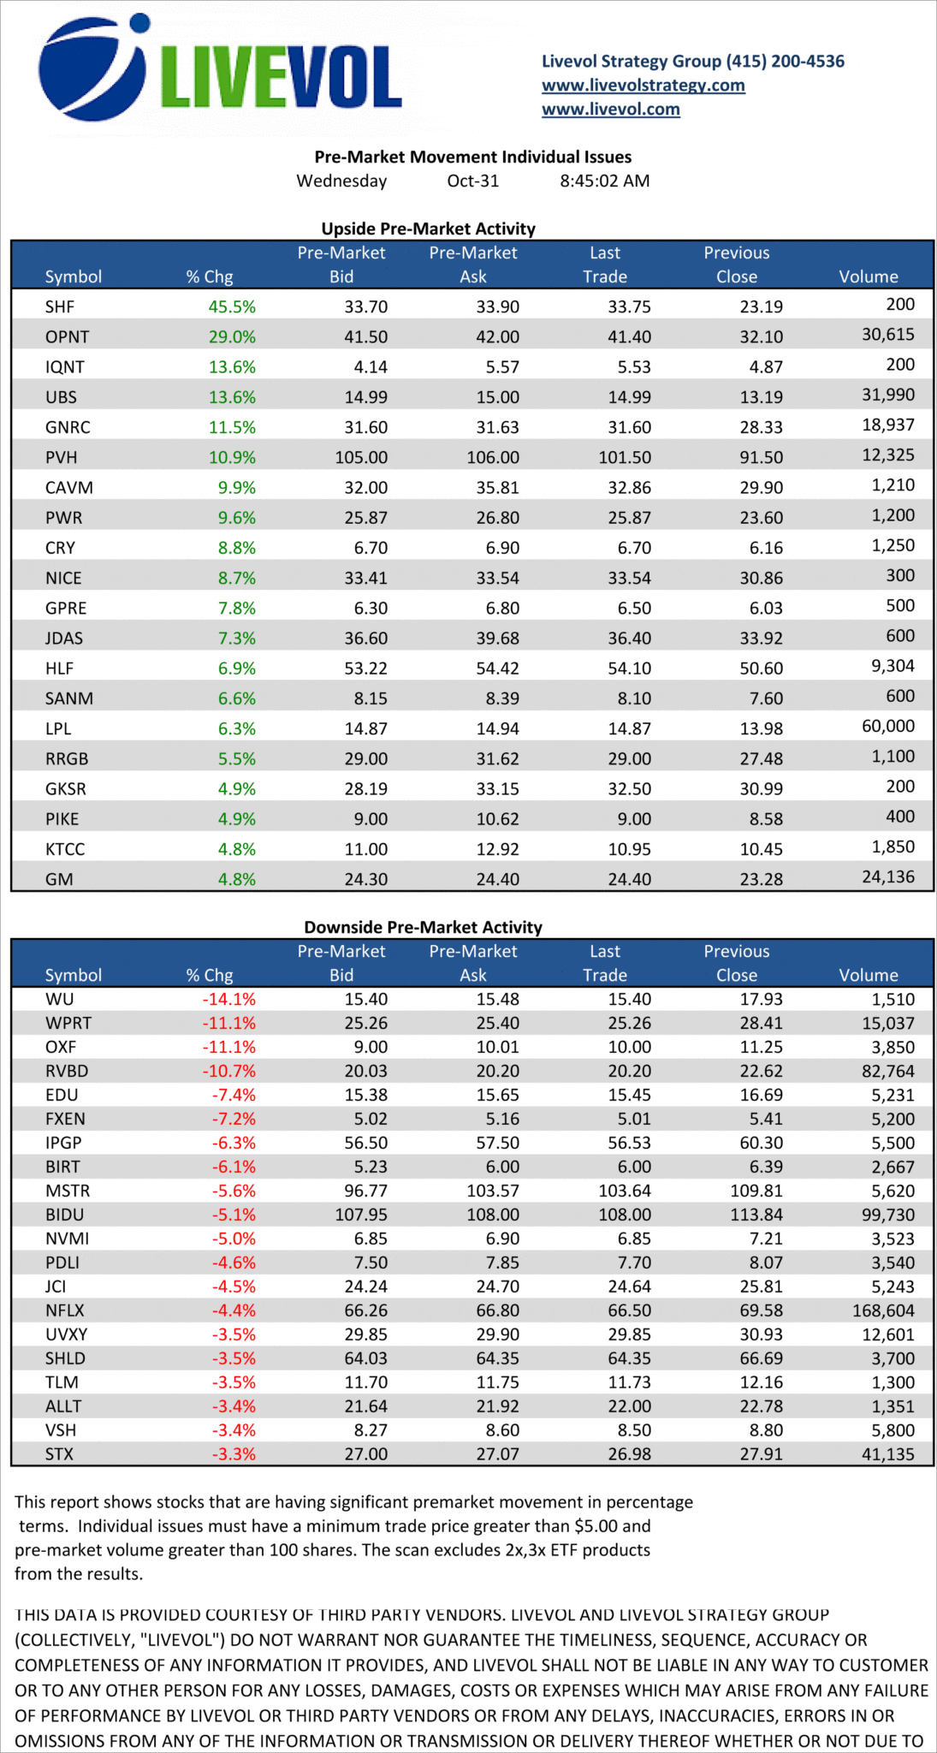
Task: Click the Upside Pre-Market Activity heading
Action: 428,229
